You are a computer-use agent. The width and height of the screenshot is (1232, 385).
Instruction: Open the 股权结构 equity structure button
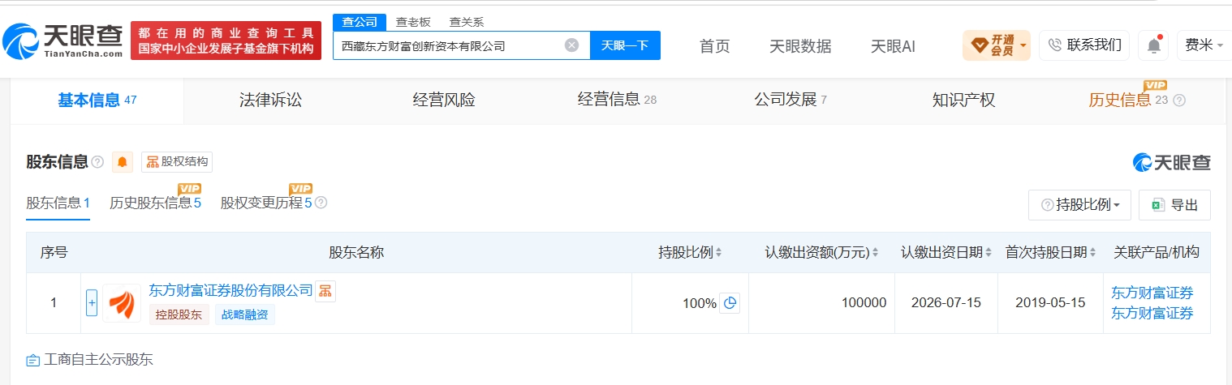177,161
